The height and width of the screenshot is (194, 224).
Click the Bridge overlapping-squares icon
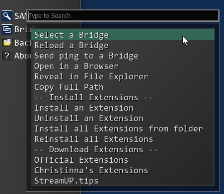tap(7, 29)
